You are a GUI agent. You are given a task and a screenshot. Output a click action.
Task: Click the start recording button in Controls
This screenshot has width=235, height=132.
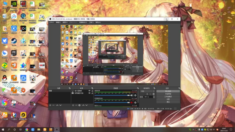click(168, 94)
